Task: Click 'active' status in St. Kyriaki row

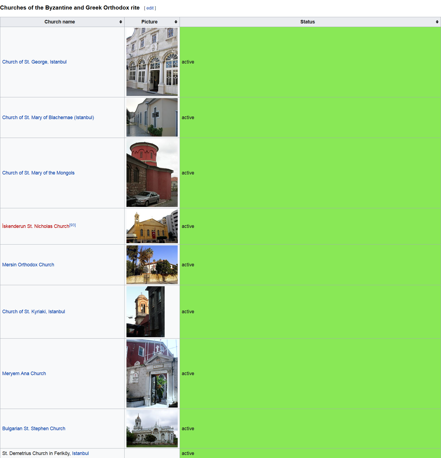Action: 188,312
